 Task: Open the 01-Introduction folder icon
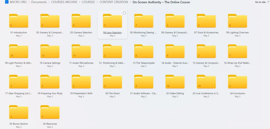click(x=18, y=21)
